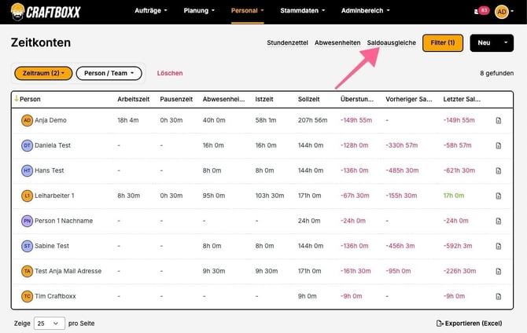Expand the Zeitraum (2) filter dropdown
The height and width of the screenshot is (333, 527).
pyautogui.click(x=43, y=73)
